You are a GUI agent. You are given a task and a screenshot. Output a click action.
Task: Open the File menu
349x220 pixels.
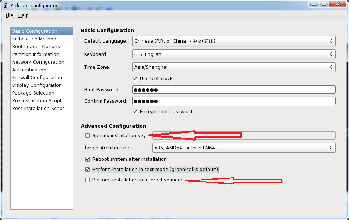[9, 15]
